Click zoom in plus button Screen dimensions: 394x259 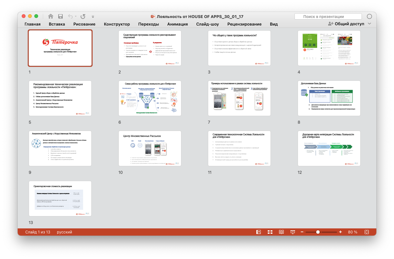click(340, 232)
